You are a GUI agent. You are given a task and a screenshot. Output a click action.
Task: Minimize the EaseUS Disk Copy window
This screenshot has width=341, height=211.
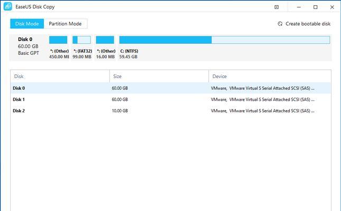point(299,7)
